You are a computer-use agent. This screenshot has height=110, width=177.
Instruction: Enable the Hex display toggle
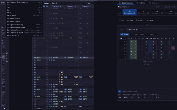pos(158,7)
